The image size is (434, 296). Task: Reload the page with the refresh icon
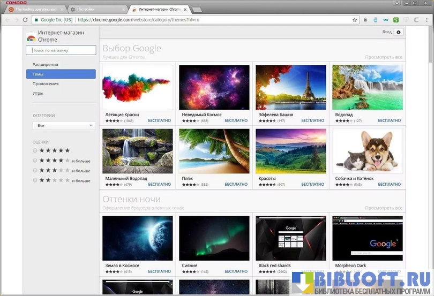[x=25, y=20]
